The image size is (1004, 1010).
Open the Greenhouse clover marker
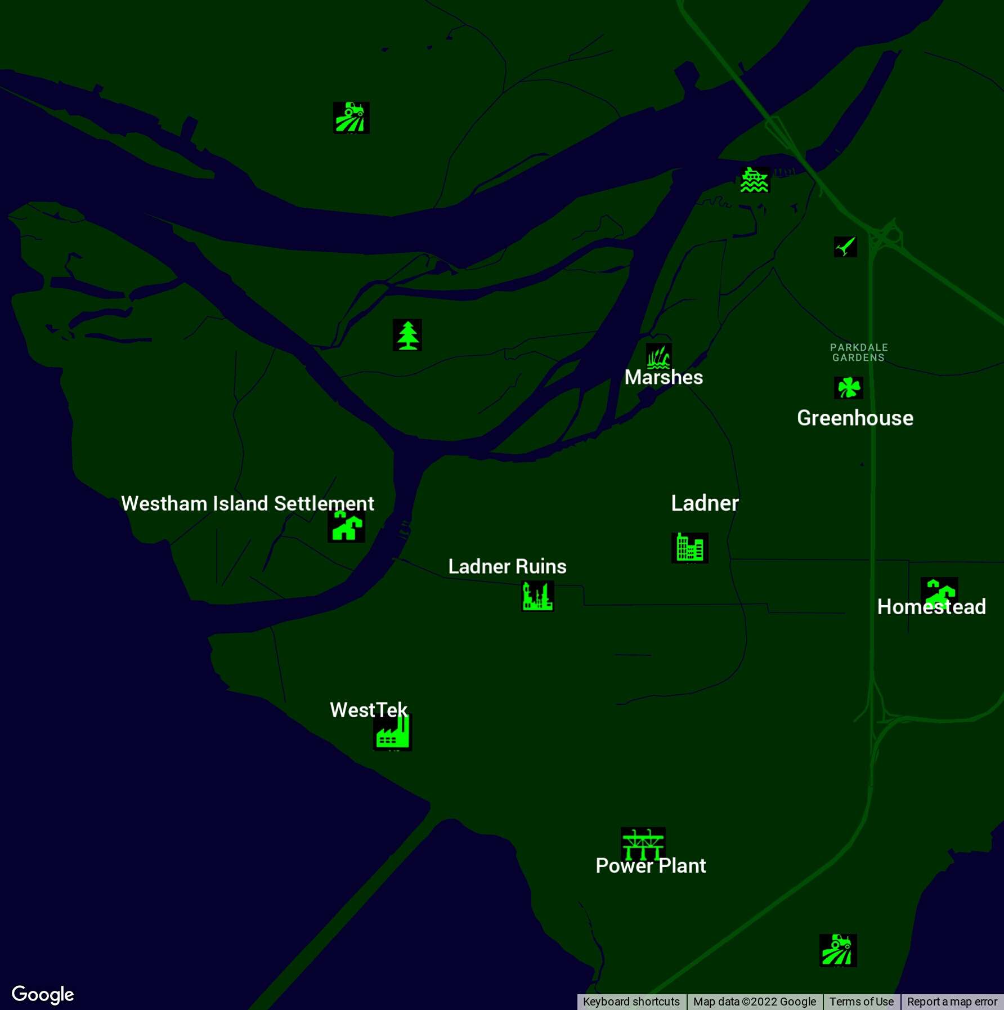click(x=848, y=387)
